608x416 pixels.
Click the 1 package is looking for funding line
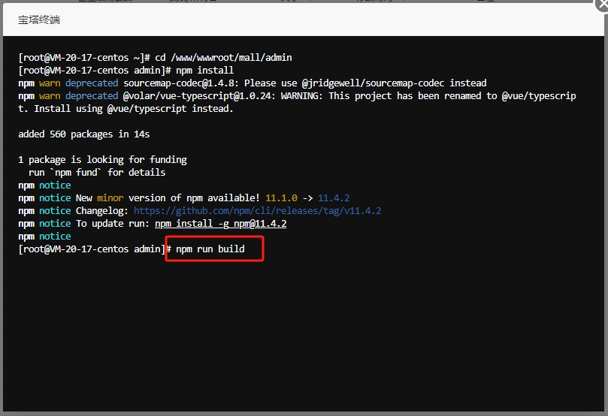point(102,160)
